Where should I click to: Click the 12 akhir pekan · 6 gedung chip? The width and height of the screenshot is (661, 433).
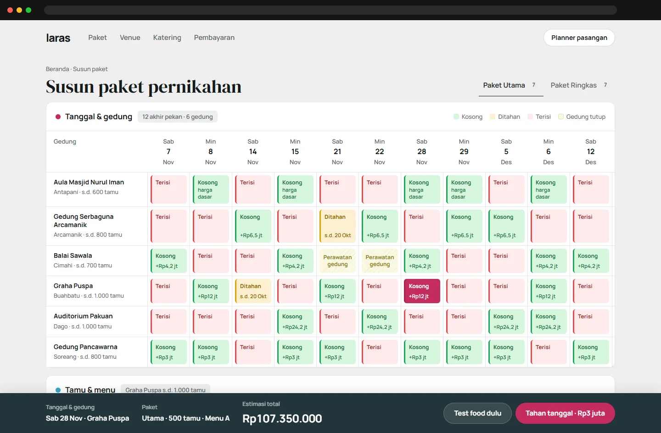[178, 117]
